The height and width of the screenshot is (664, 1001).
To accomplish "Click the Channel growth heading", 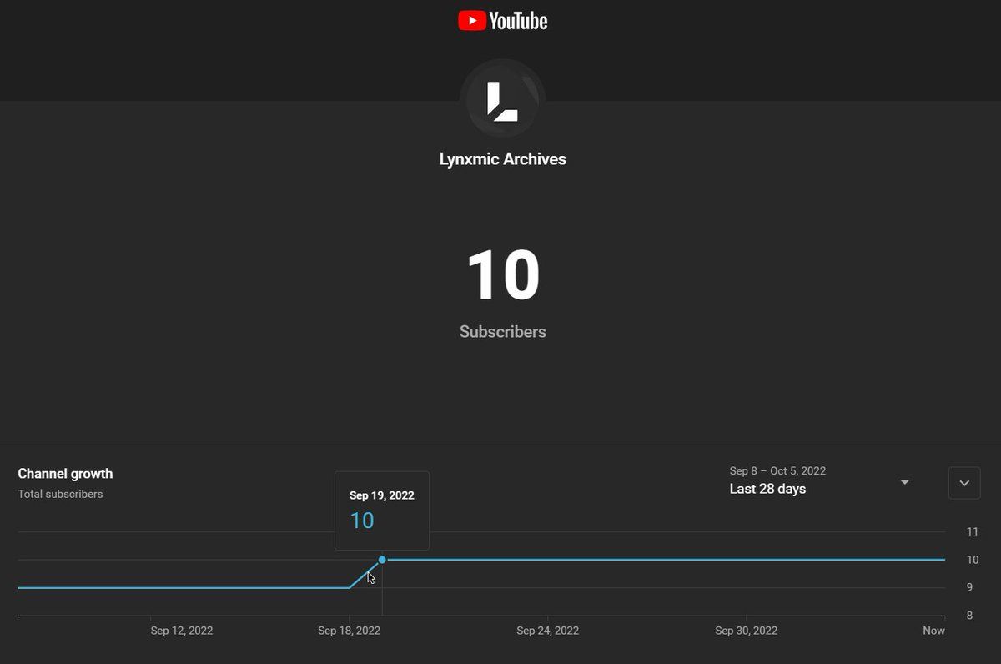I will (65, 473).
